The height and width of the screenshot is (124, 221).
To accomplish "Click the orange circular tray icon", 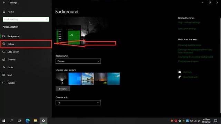I will pos(172,121).
